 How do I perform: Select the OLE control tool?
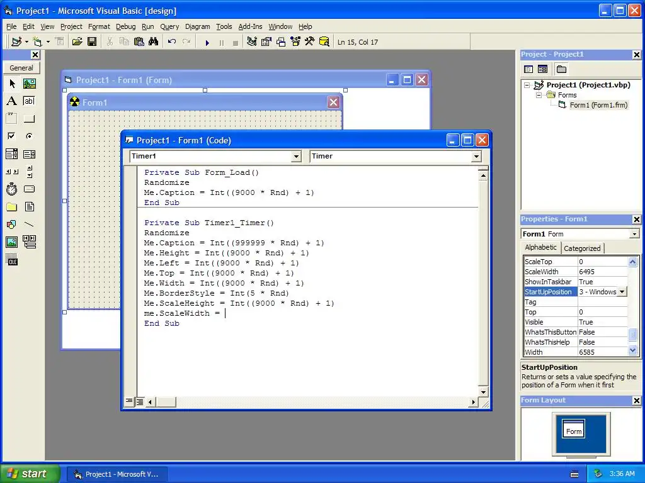pos(12,260)
